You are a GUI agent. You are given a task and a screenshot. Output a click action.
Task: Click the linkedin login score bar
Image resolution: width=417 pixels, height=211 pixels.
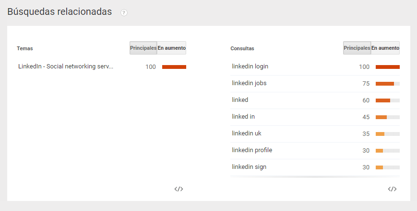coord(387,67)
